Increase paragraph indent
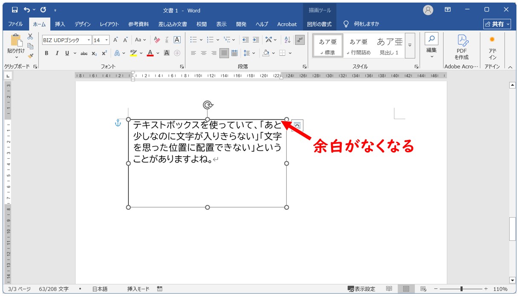The height and width of the screenshot is (297, 519). click(256, 40)
